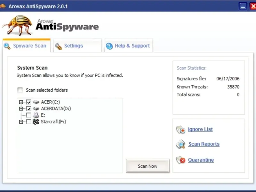
Task: Open the Scan Reports link
Action: [x=204, y=144]
